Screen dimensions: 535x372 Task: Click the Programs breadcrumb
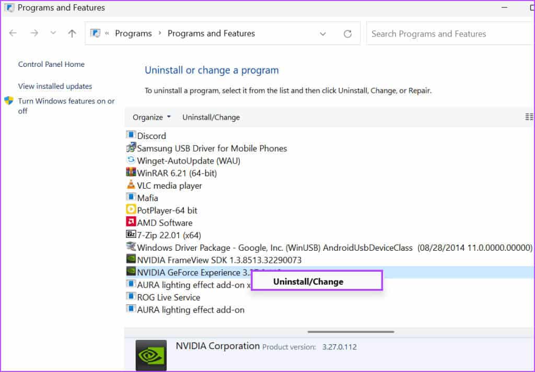tap(133, 33)
